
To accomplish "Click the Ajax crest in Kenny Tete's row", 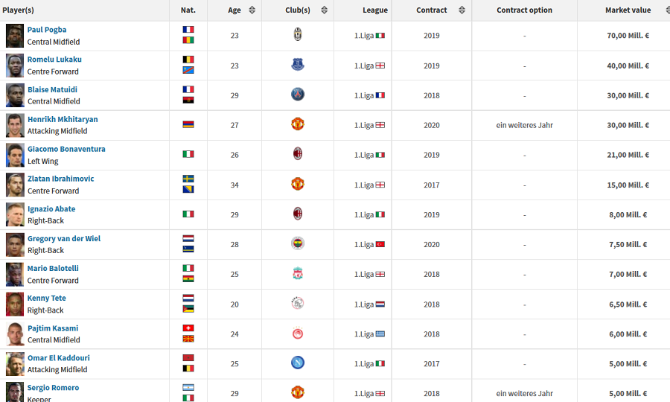I will (298, 303).
